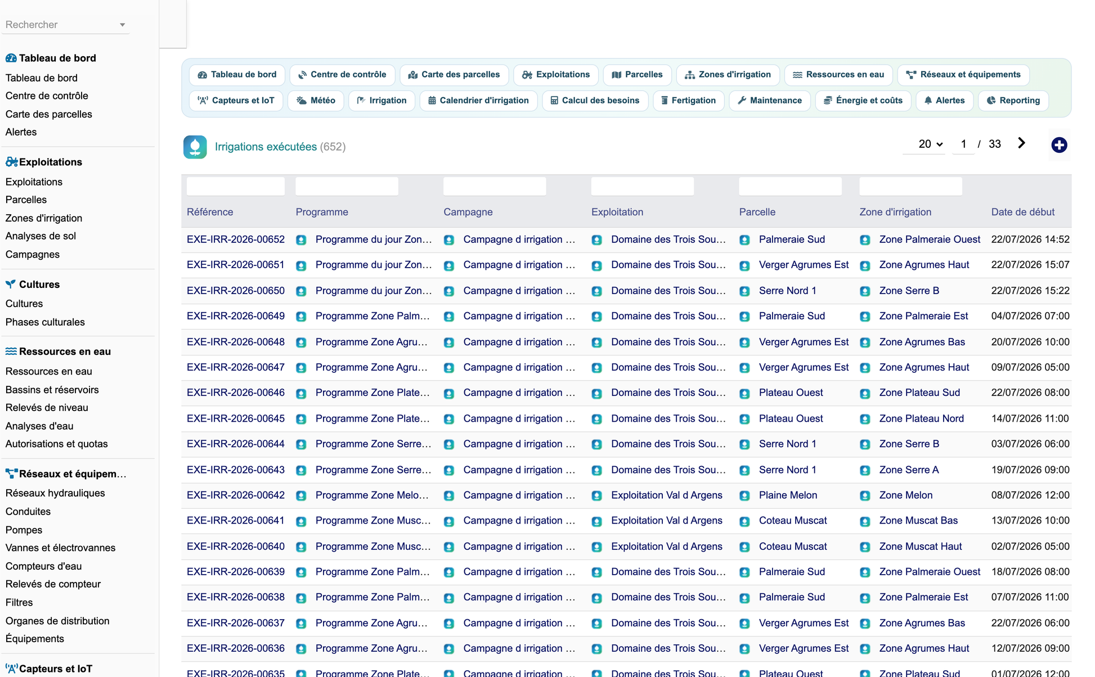Click the add new record plus icon
Screen dimensions: 1095x677
click(x=1059, y=145)
